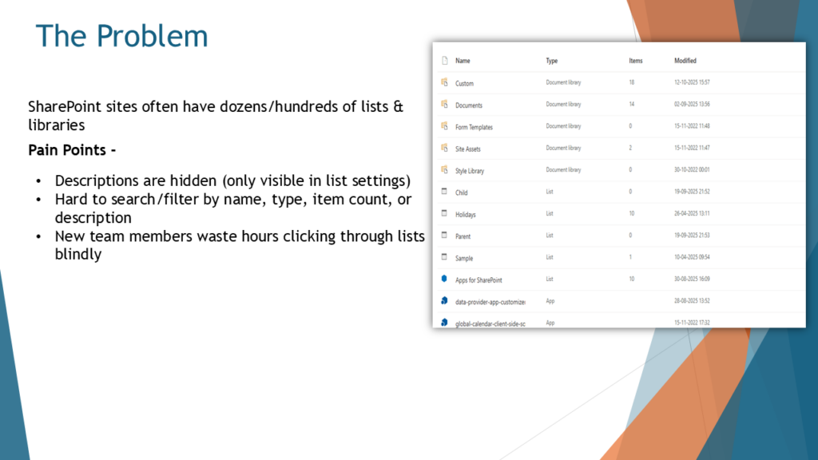This screenshot has height=460, width=818.
Task: Open the Holidays list
Action: (x=466, y=215)
